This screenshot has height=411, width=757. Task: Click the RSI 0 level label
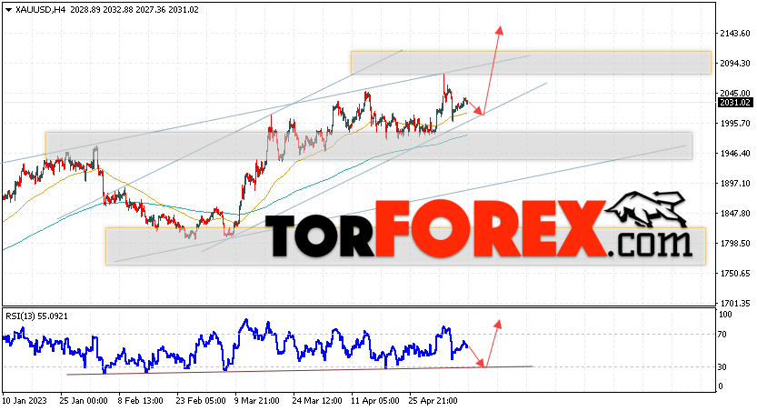coord(721,386)
